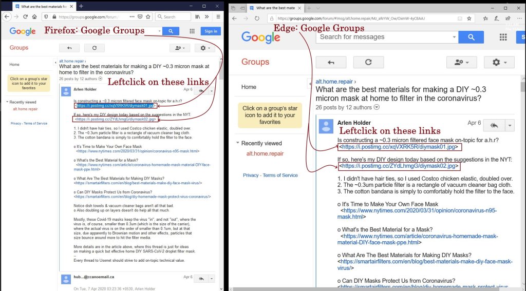Open members dropdown in Edge Groups toolbar

tap(462, 63)
